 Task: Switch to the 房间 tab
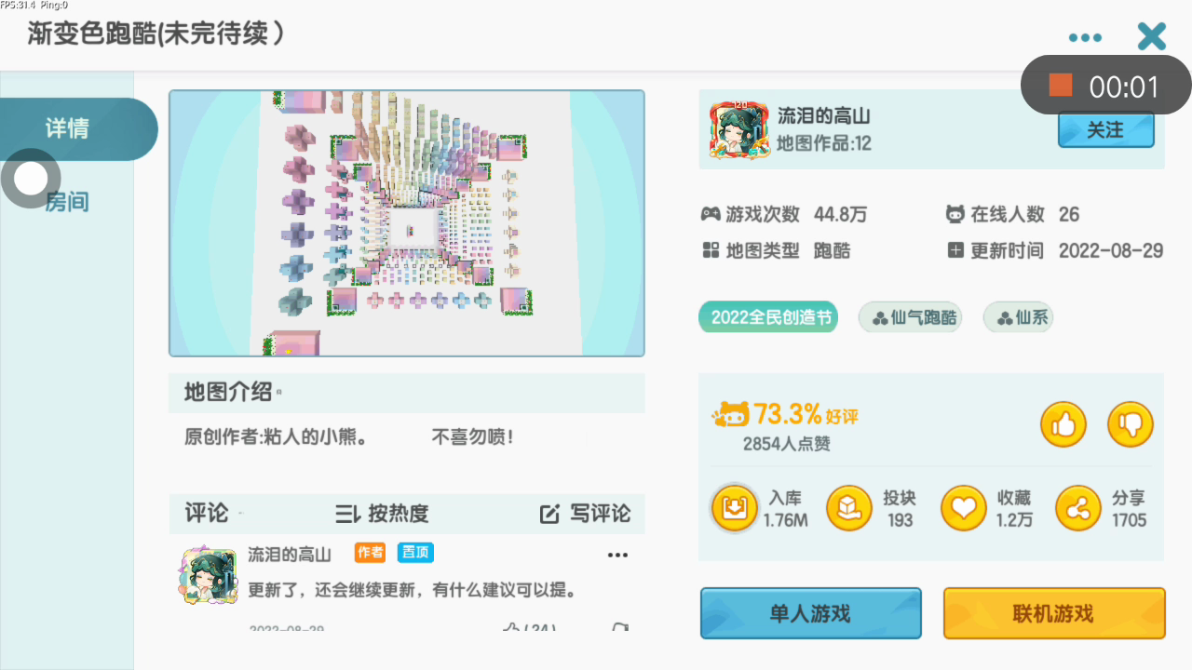[x=67, y=201]
